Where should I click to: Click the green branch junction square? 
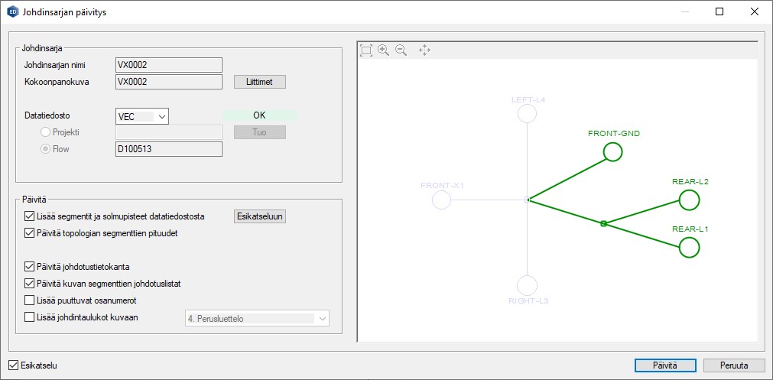(603, 223)
